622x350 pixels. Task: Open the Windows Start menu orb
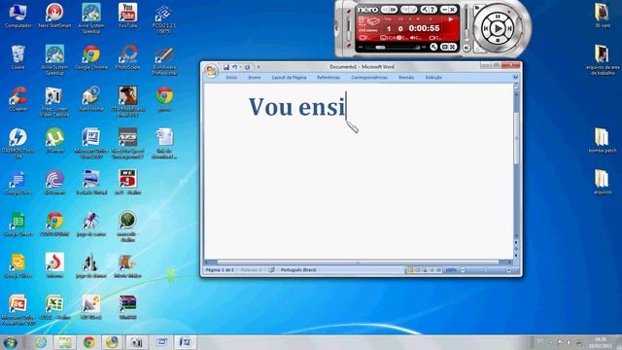(x=11, y=342)
